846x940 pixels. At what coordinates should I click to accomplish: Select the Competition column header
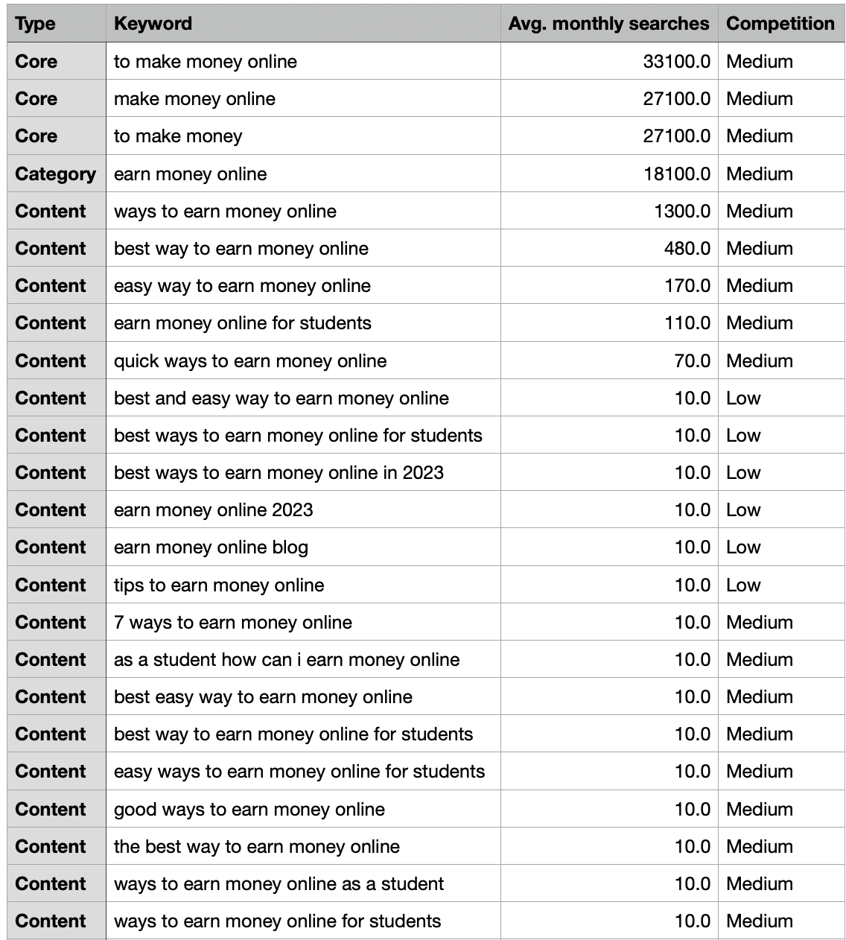pos(780,24)
